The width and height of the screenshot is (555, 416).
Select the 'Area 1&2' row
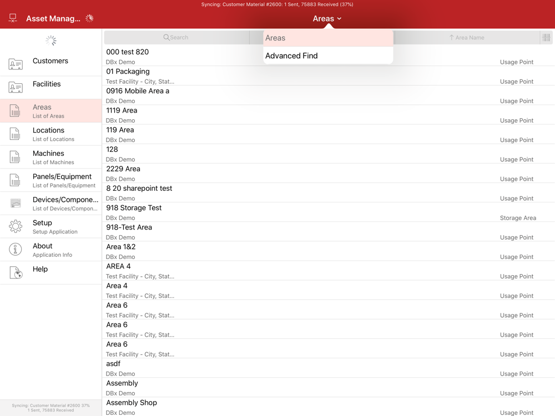(x=328, y=251)
